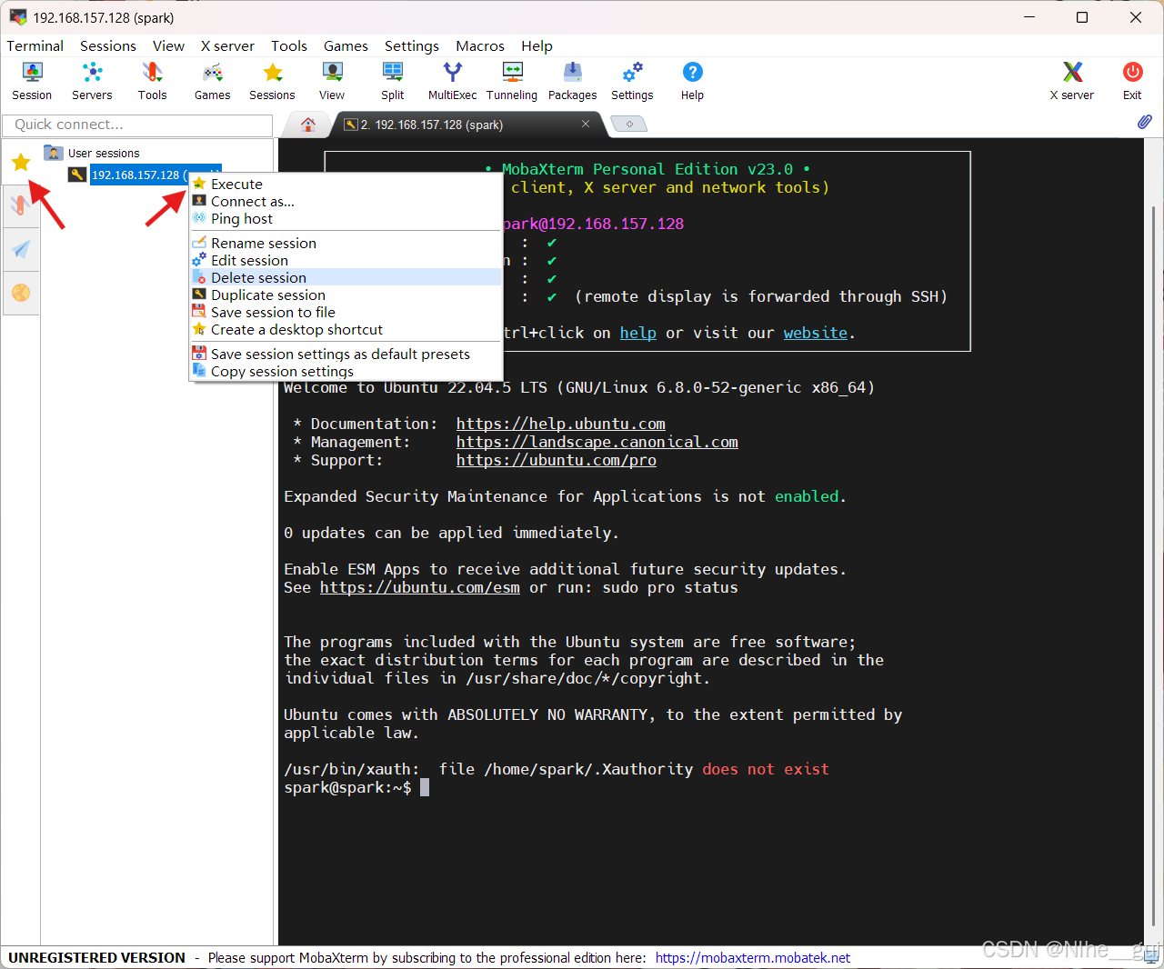
Task: Open the Tools menu in the menu bar
Action: 289,45
